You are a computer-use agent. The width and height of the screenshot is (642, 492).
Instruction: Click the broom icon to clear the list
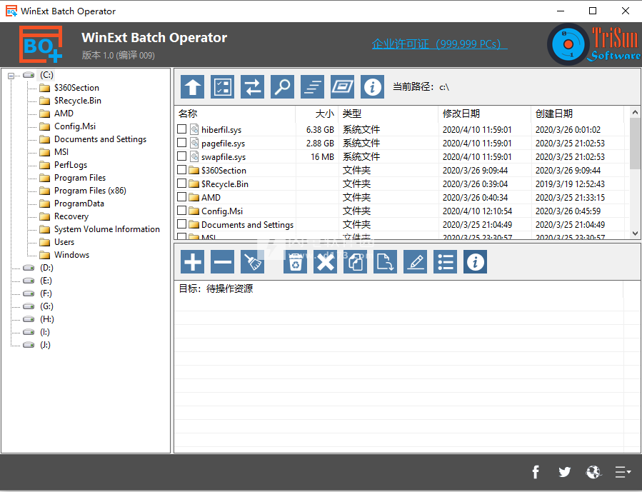252,261
